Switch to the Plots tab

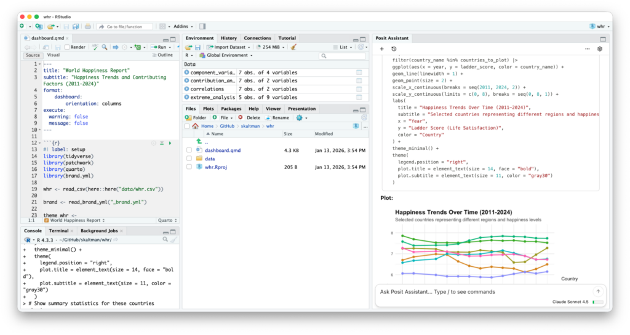pyautogui.click(x=208, y=109)
